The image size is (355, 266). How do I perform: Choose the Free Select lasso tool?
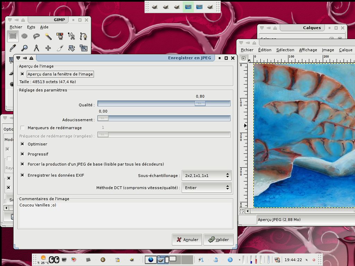coord(36,36)
